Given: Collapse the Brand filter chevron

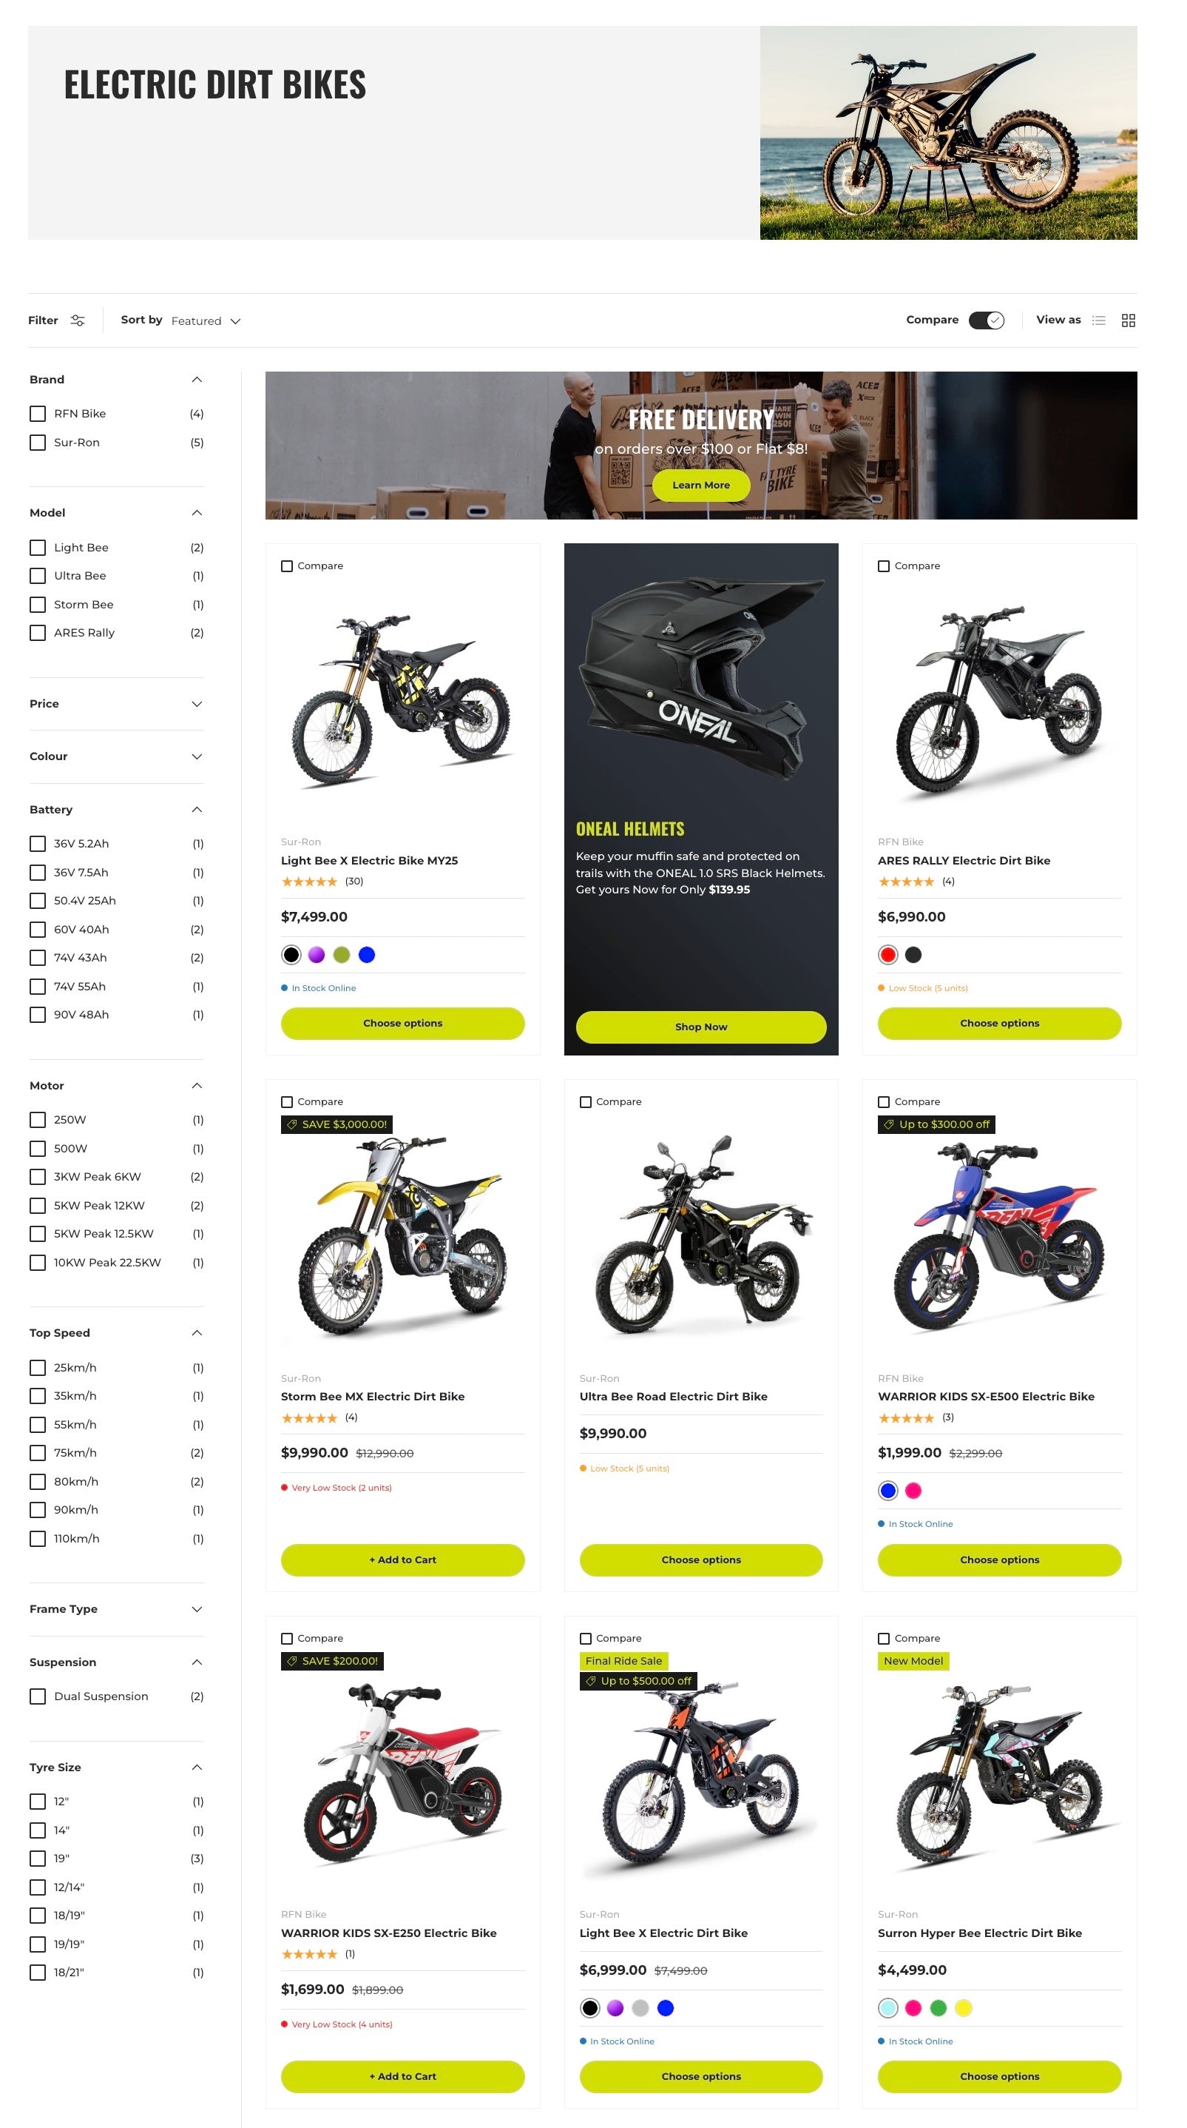Looking at the screenshot, I should (197, 380).
